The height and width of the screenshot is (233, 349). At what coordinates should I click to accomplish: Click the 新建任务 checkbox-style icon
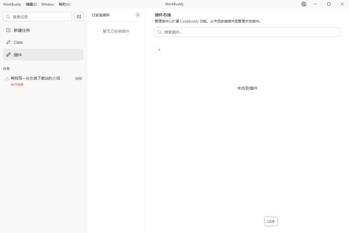pos(8,30)
